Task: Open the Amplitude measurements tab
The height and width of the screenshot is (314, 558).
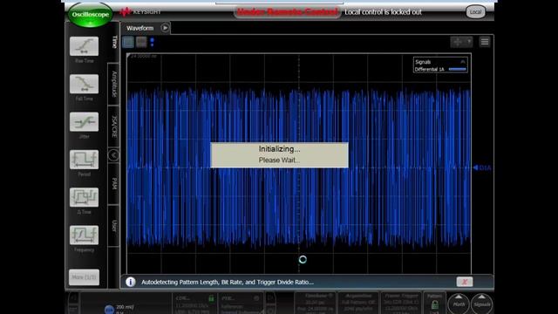Action: tap(114, 84)
